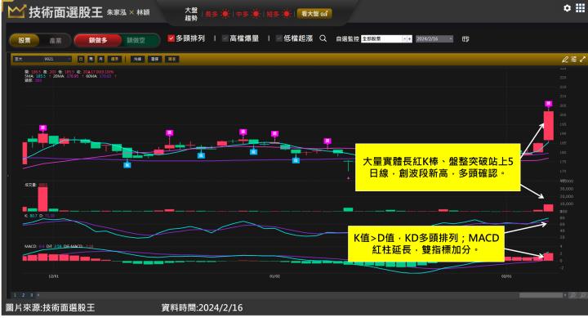588x318 pixels.
Task: Open the stock symbol 9921 dropdown
Action: pos(42,60)
